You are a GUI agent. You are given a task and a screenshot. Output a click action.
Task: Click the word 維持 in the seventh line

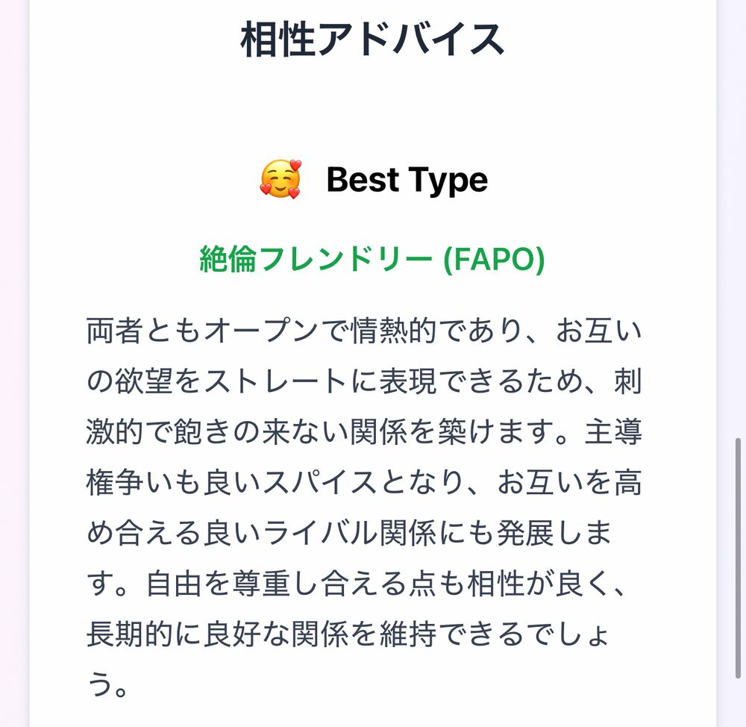tap(408, 634)
